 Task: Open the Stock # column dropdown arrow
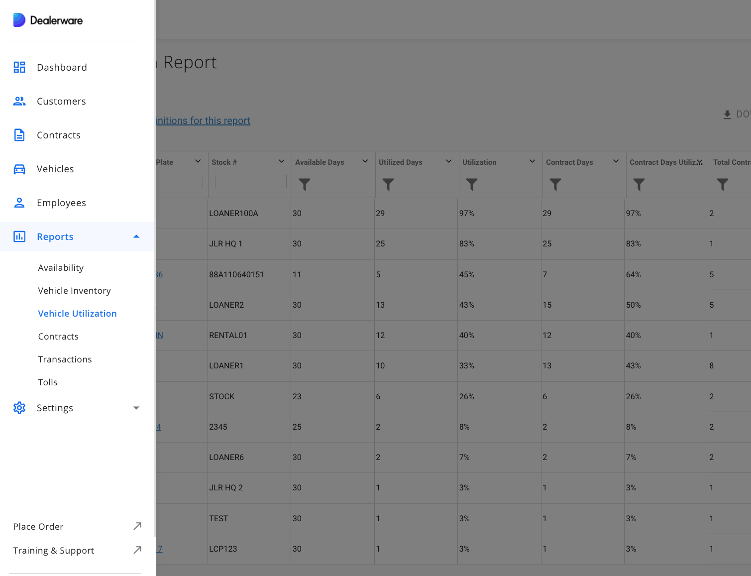pos(282,161)
